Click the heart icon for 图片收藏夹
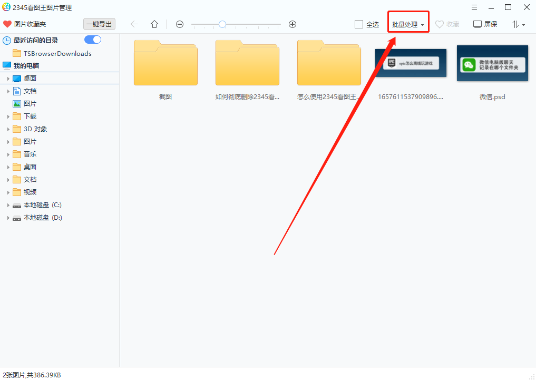The height and width of the screenshot is (380, 536). click(7, 24)
